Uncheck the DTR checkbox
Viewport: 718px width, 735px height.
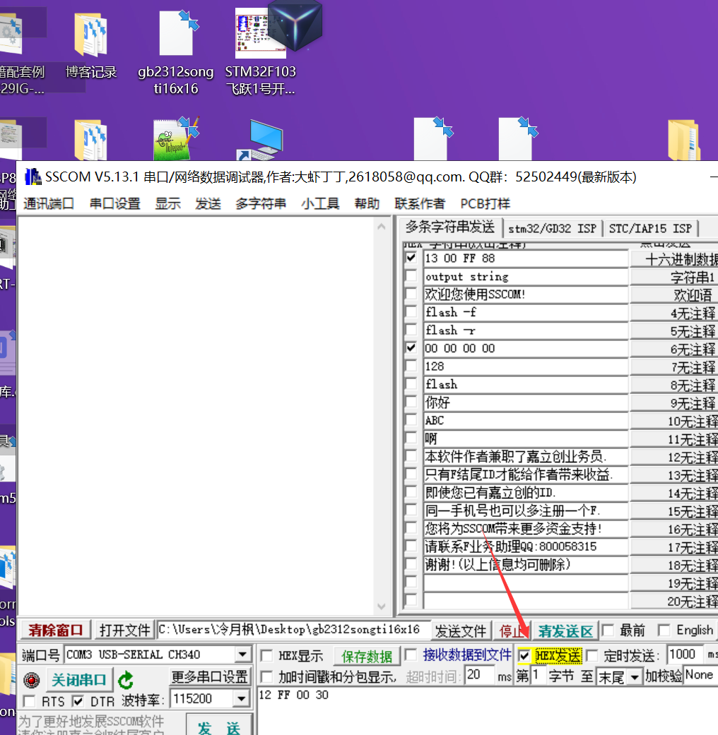78,701
